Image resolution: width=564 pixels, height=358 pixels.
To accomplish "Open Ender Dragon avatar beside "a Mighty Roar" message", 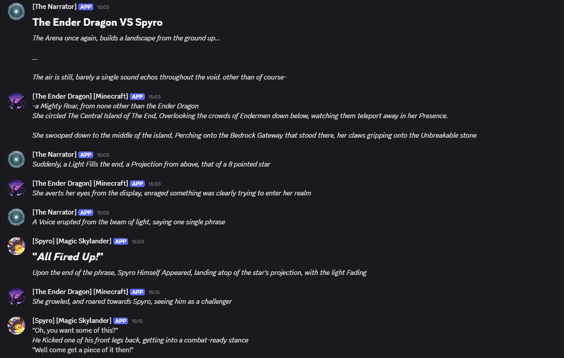I will [x=16, y=101].
